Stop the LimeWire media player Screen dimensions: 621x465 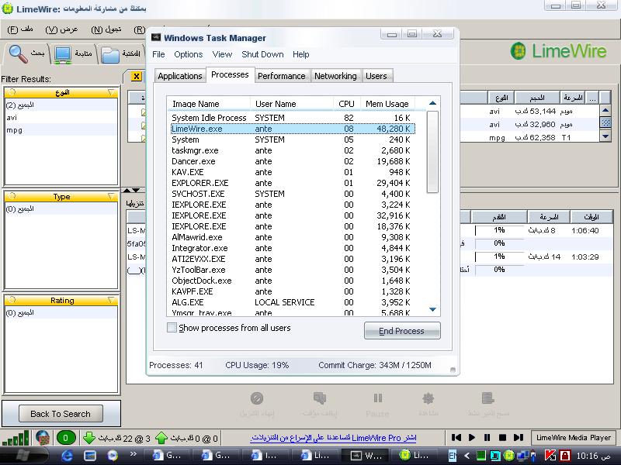tap(502, 437)
